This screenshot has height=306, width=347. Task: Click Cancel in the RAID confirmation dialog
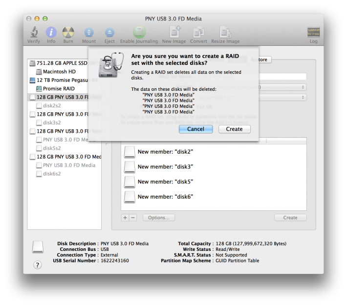(195, 129)
